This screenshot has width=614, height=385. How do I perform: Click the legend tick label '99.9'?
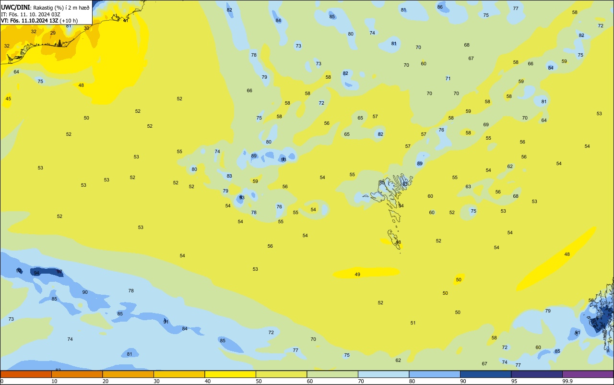point(568,381)
